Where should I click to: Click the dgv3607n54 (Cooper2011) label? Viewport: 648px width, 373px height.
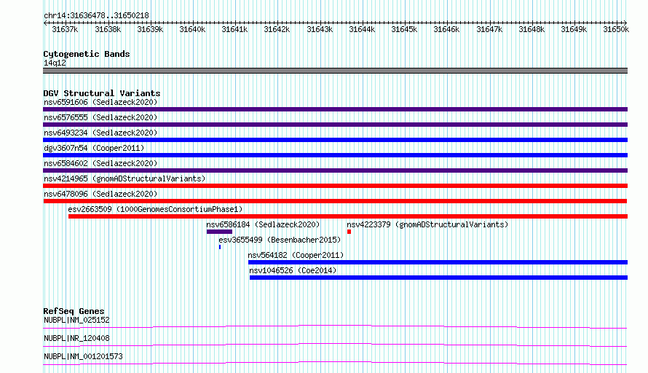pyautogui.click(x=94, y=148)
